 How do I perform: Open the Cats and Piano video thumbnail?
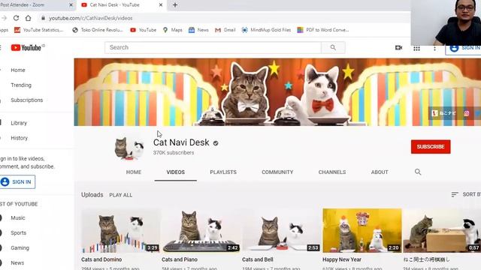tap(201, 230)
